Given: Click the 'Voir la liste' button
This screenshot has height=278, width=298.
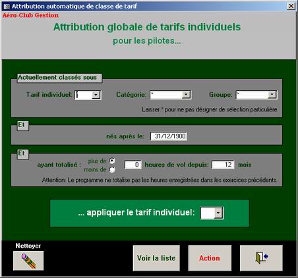Looking at the screenshot, I should (156, 258).
